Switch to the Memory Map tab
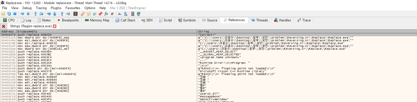This screenshot has height=102, width=417. [97, 20]
